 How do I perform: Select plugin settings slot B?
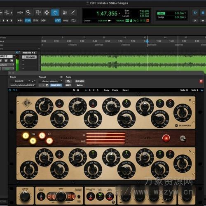[x=90, y=90]
